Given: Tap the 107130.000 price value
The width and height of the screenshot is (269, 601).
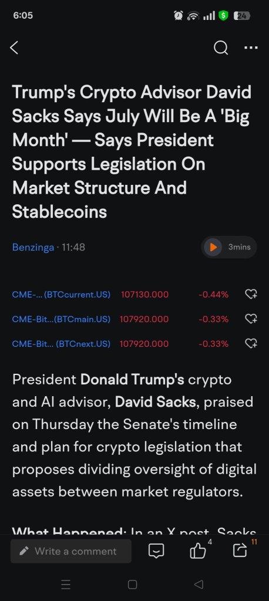Looking at the screenshot, I should pyautogui.click(x=144, y=295).
